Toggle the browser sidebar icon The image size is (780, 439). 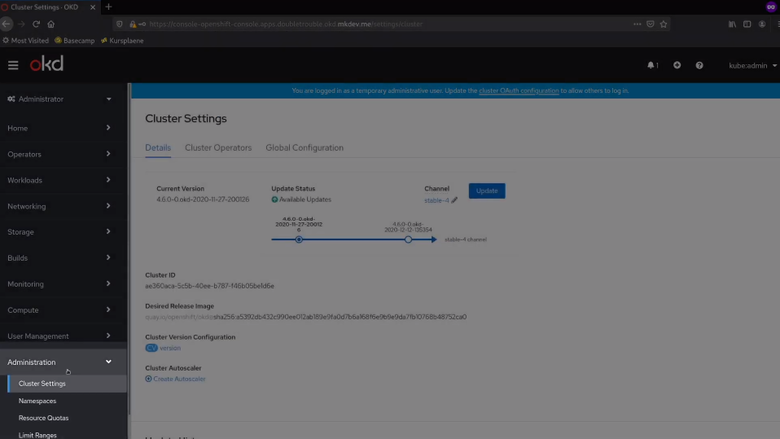tap(747, 24)
